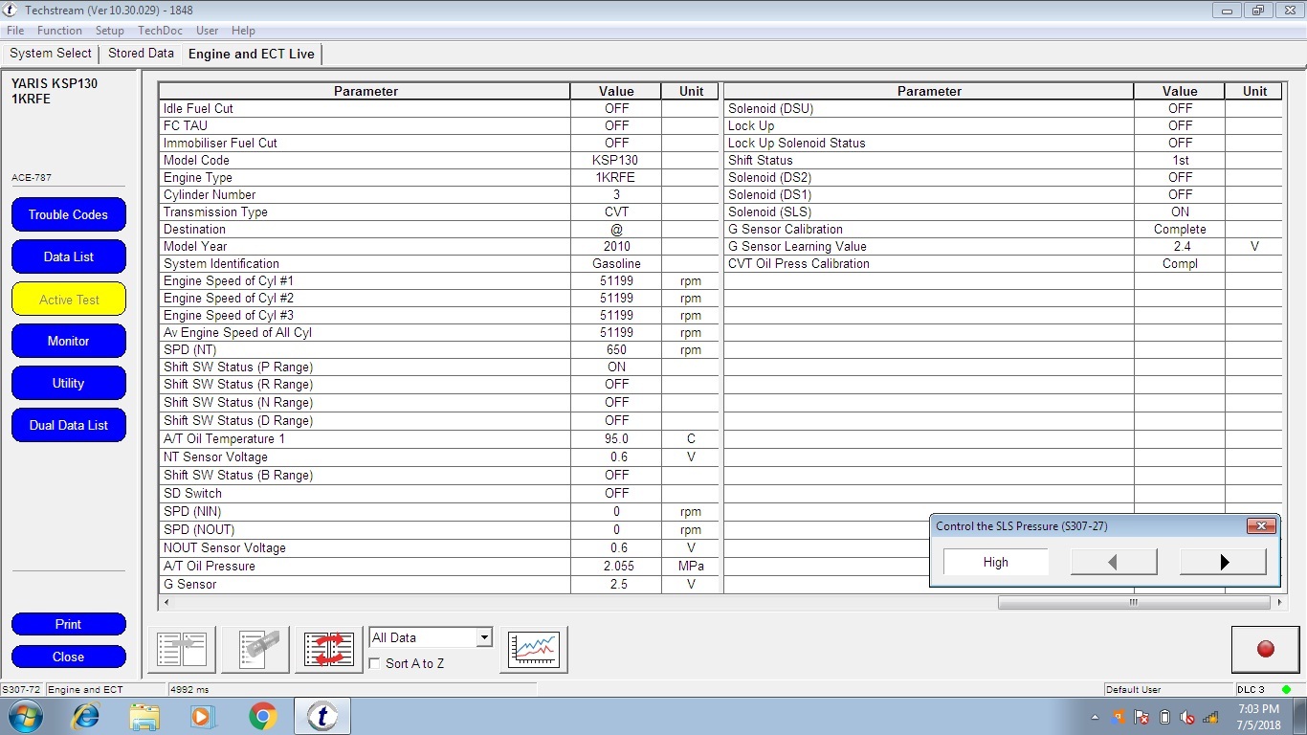Click the scrollbar right arrow of data table

(1279, 603)
